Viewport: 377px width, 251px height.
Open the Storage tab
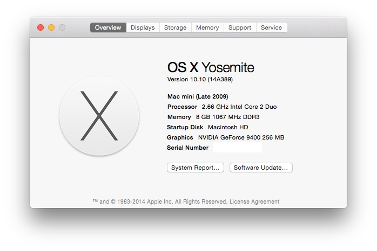click(176, 27)
